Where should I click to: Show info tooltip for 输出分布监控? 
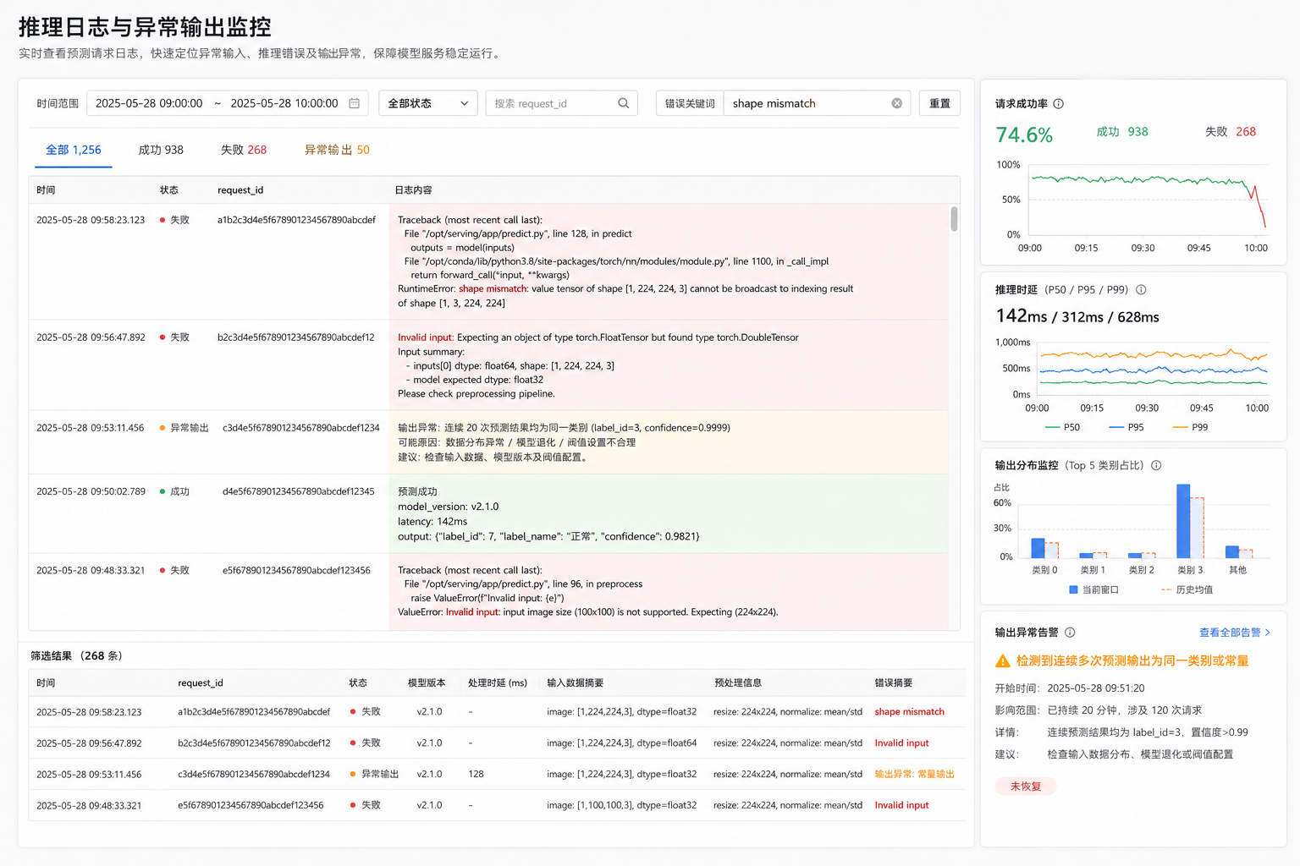click(1156, 465)
